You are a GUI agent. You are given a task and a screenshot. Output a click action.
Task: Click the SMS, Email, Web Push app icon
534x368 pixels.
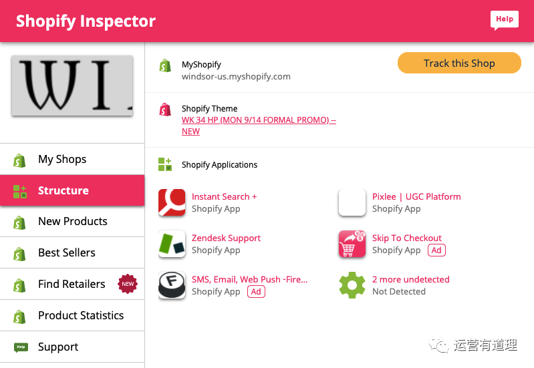click(172, 286)
